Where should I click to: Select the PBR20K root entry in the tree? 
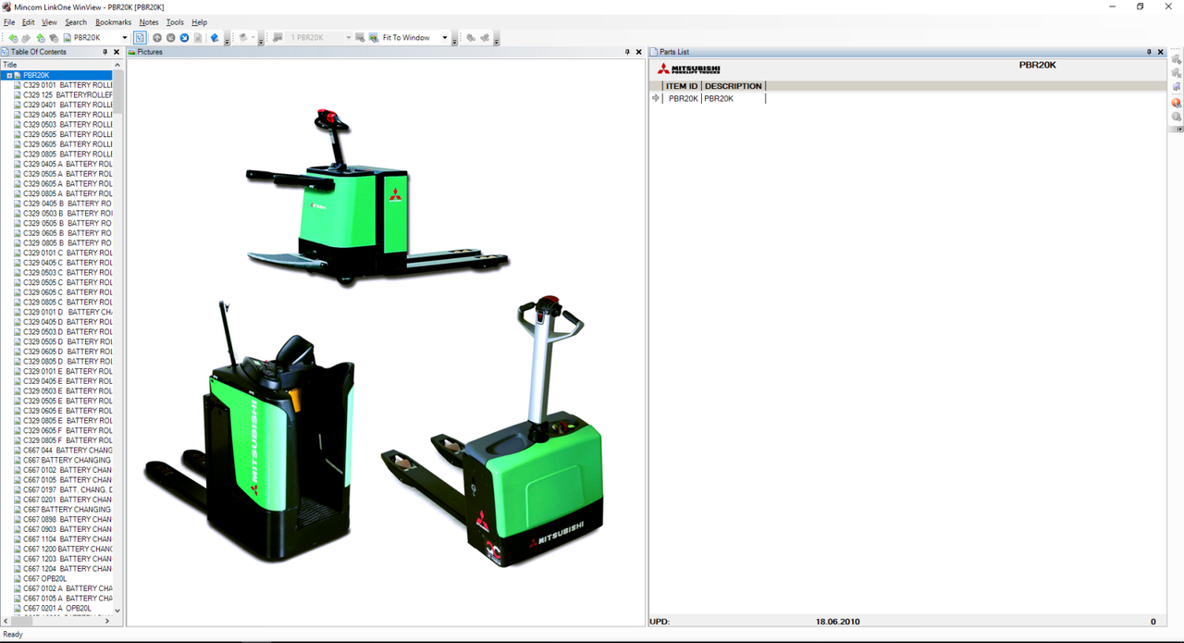coord(36,76)
